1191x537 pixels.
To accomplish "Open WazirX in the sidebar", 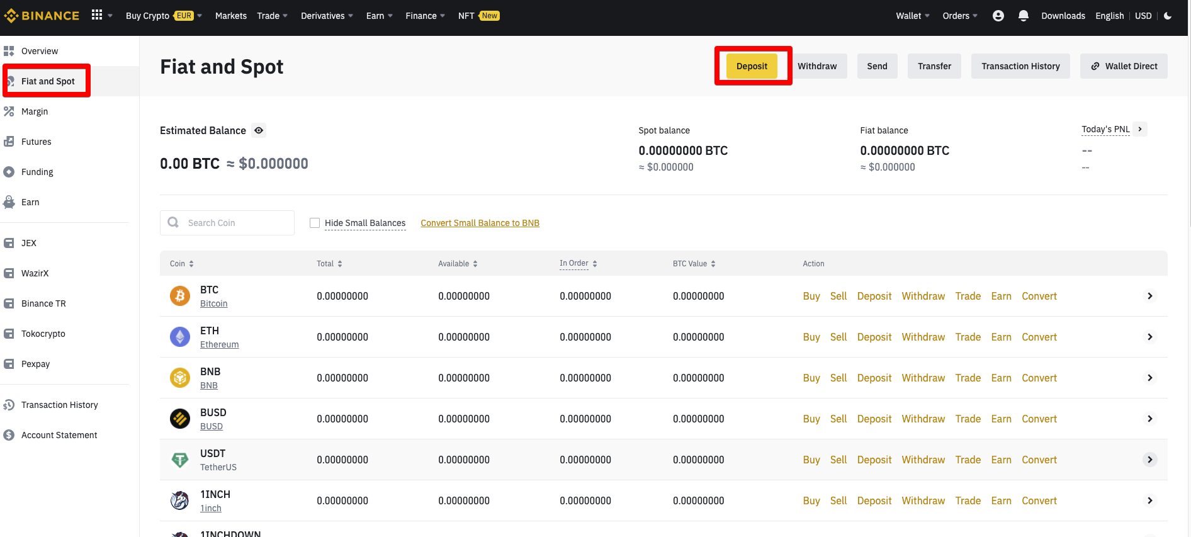I will point(35,273).
